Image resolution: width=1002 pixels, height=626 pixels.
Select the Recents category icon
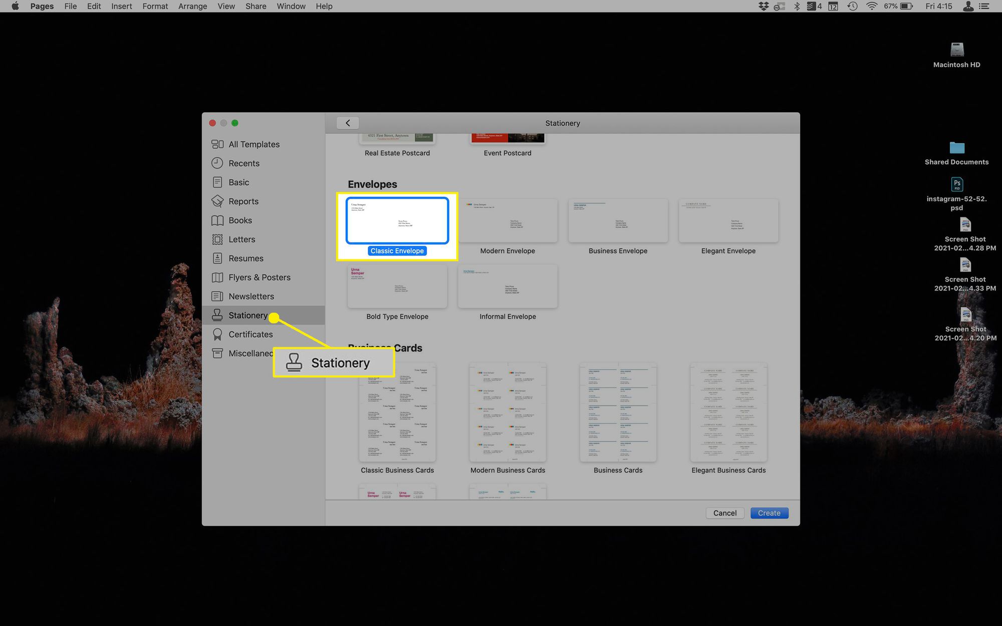coord(217,163)
